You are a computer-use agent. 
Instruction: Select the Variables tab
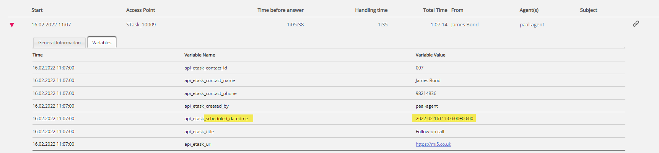point(102,43)
